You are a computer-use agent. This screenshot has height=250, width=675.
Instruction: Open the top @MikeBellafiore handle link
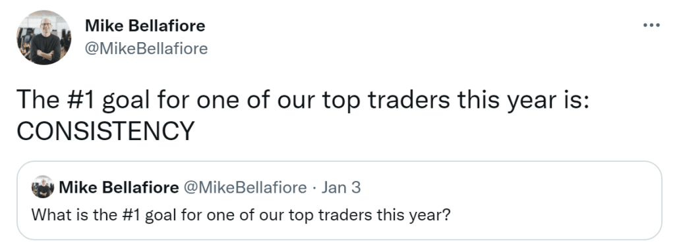[146, 49]
